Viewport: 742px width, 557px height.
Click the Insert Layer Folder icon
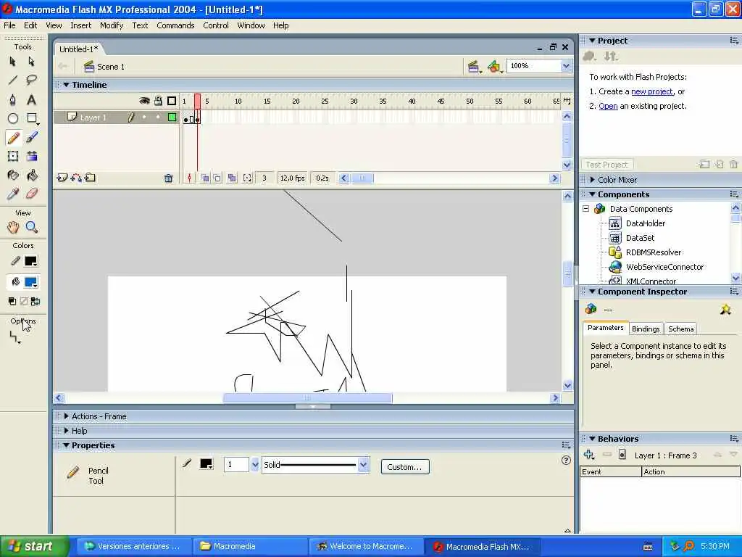(90, 178)
